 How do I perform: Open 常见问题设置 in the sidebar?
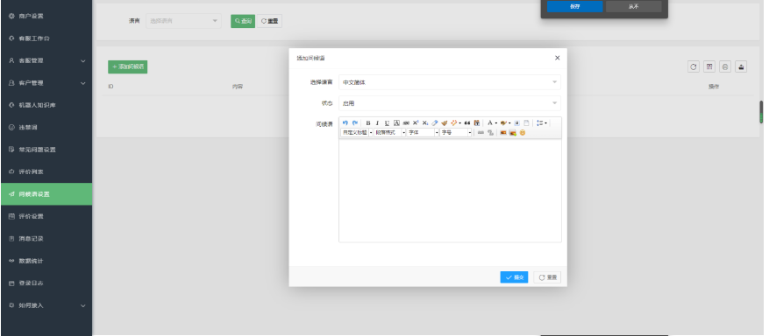tap(46, 150)
